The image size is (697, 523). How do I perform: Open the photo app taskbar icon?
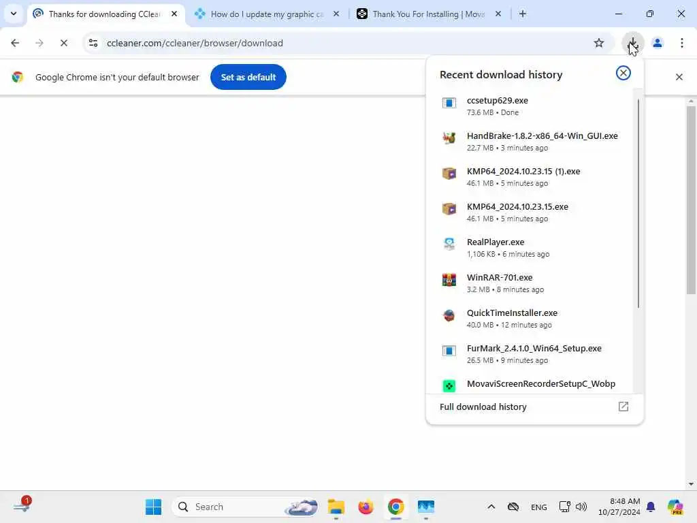click(x=426, y=507)
